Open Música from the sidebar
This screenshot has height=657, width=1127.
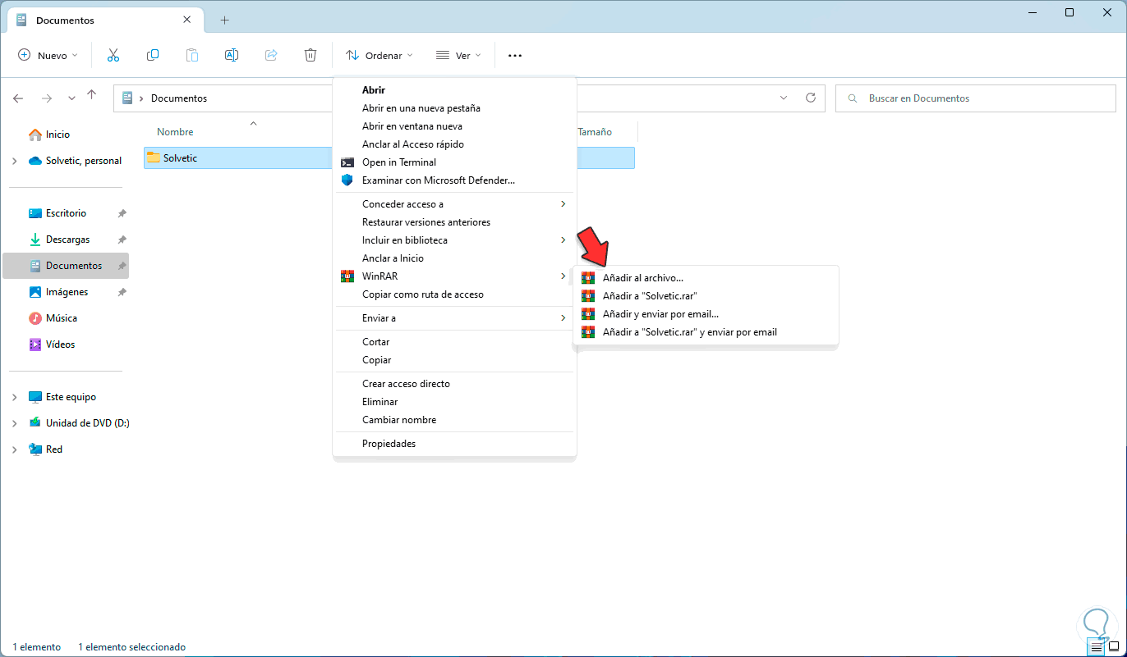pos(58,317)
